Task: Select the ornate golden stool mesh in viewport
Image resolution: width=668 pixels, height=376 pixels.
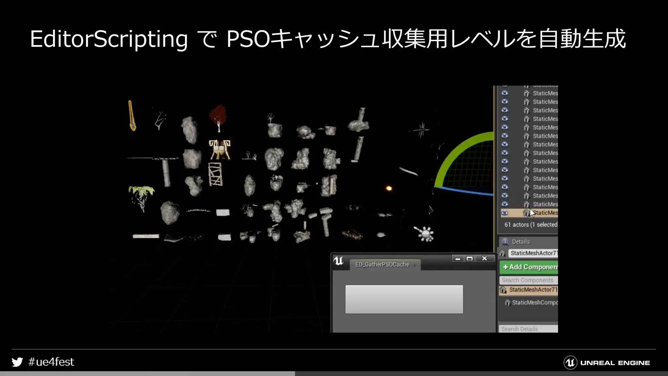Action: coord(220,150)
